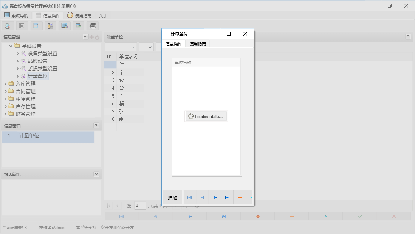
Task: Click the blank document icon in the toolbar
Action: (x=36, y=25)
